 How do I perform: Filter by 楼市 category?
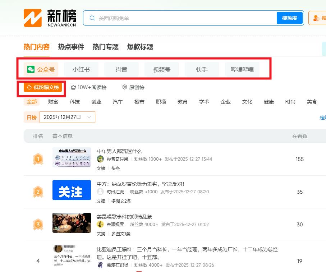click(x=139, y=102)
